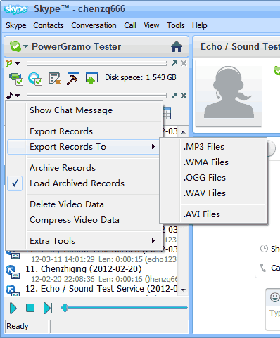Viewport: 280px width, 338px height.
Task: Close the music note records panel
Action: click(x=184, y=96)
